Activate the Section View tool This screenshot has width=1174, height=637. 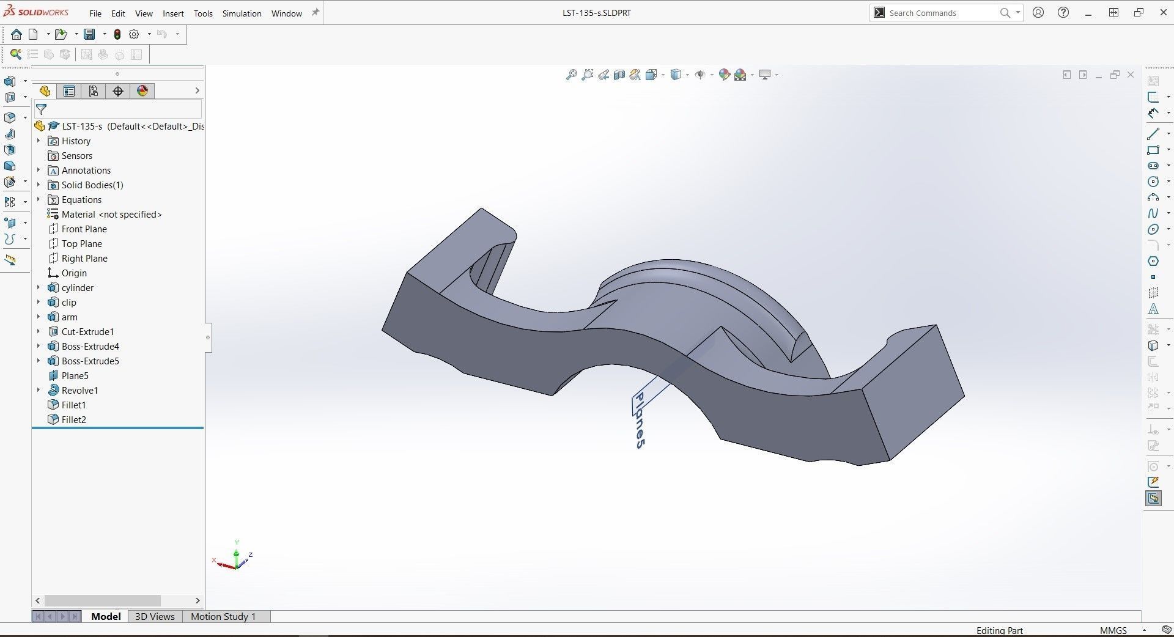(619, 75)
